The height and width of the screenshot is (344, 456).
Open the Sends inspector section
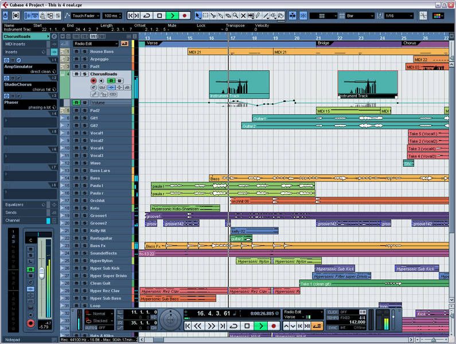tap(11, 212)
